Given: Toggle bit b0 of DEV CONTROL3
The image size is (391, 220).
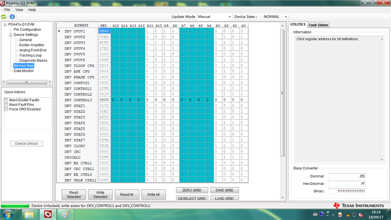Looking at the screenshot, I should tap(243, 100).
